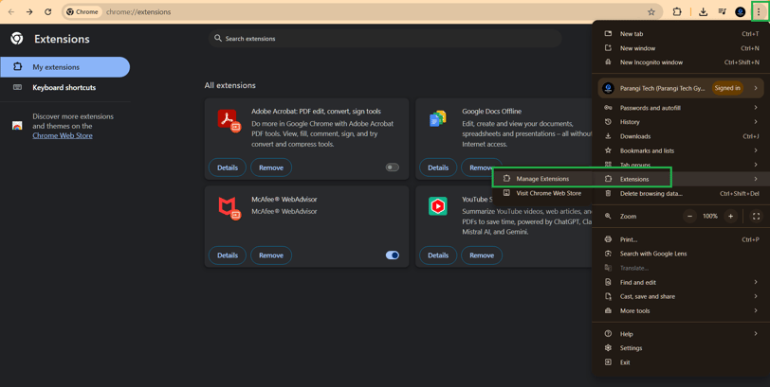Remove the Adobe Acrobat extension

[271, 167]
